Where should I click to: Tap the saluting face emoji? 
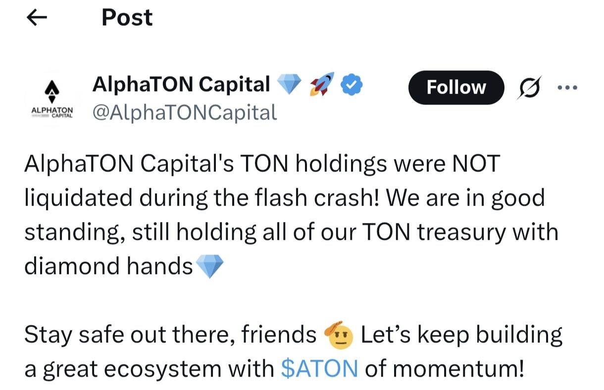click(x=339, y=335)
